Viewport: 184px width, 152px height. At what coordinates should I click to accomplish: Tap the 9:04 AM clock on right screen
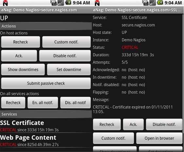tap(173, 3)
